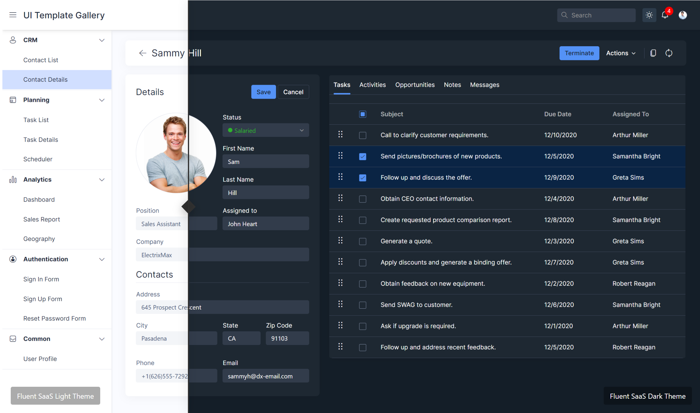The height and width of the screenshot is (413, 700).
Task: Open the Scheduler menu item
Action: pyautogui.click(x=38, y=159)
